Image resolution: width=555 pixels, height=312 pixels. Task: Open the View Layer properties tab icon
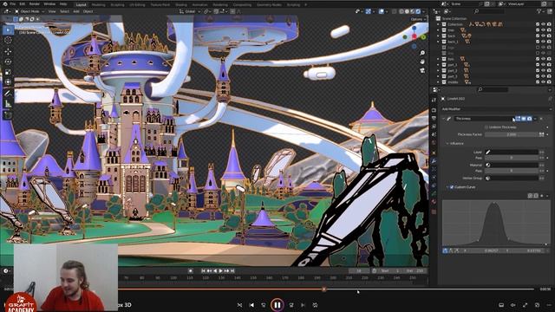click(434, 127)
